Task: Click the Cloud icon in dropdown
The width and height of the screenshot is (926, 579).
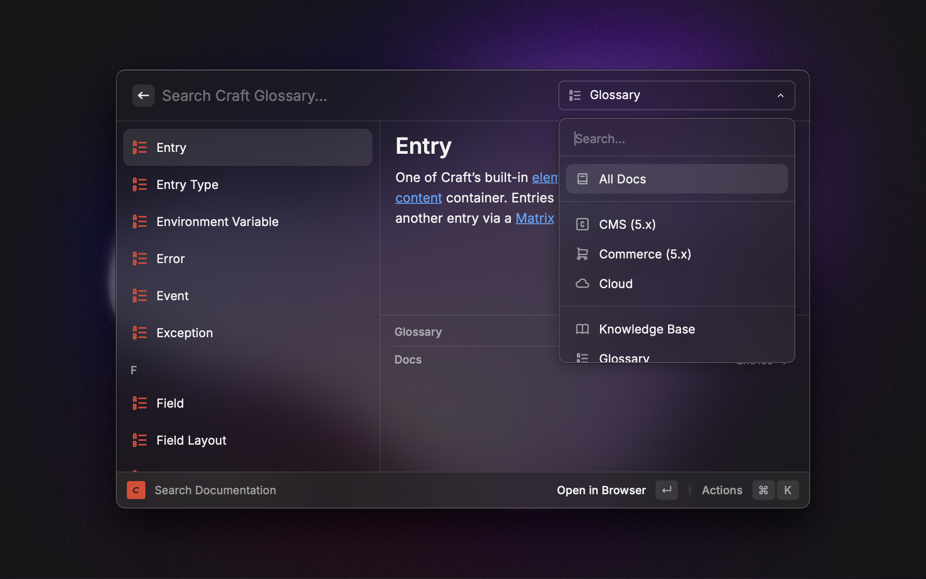Action: pyautogui.click(x=582, y=283)
